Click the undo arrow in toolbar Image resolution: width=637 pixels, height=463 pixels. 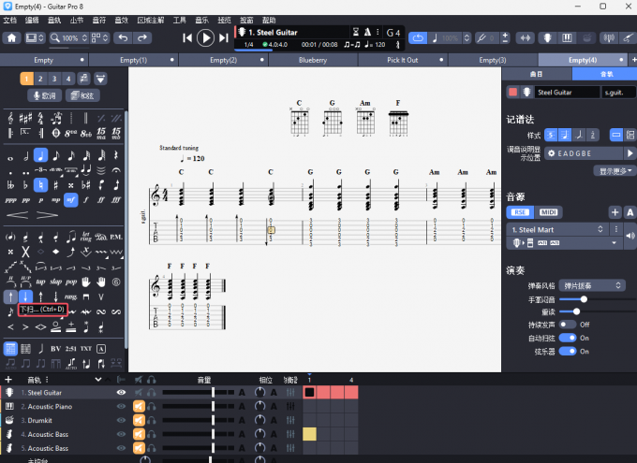pyautogui.click(x=123, y=38)
